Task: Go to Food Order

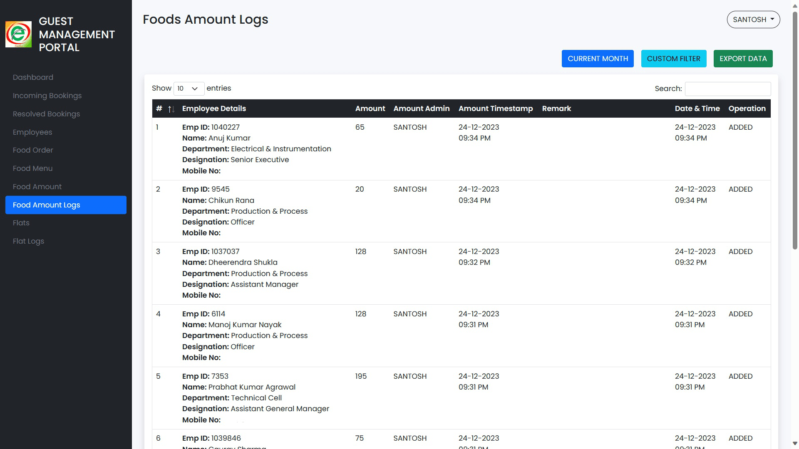Action: (x=33, y=150)
